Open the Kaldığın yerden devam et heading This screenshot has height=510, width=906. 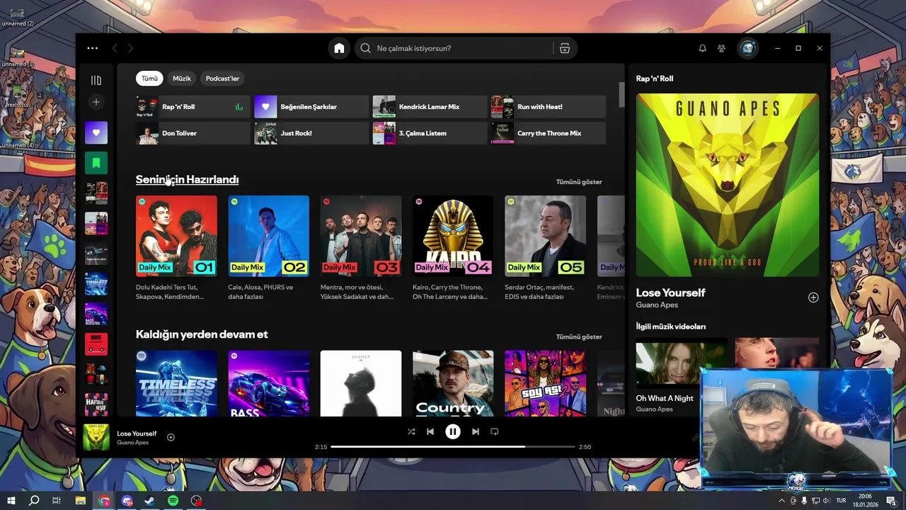tap(202, 334)
